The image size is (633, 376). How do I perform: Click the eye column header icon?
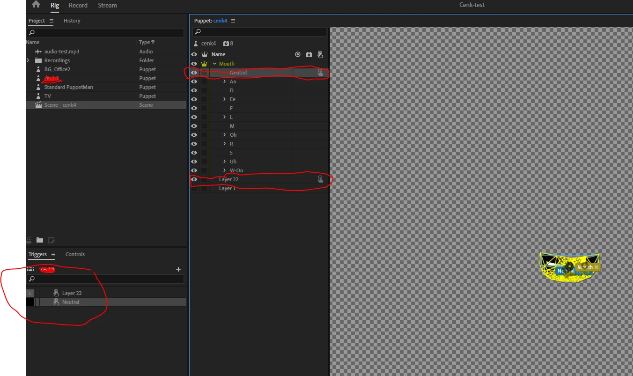pos(194,54)
